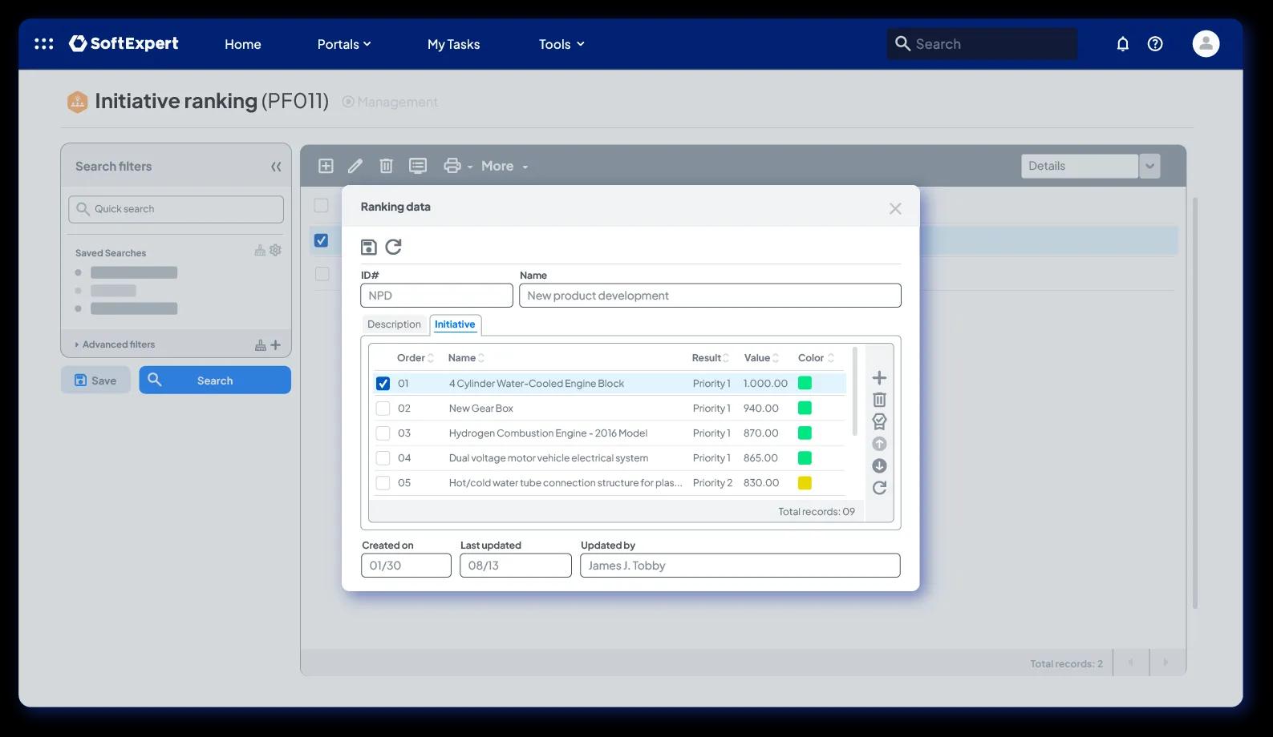
Task: Check the New Gear Box row checkbox
Action: (x=383, y=409)
